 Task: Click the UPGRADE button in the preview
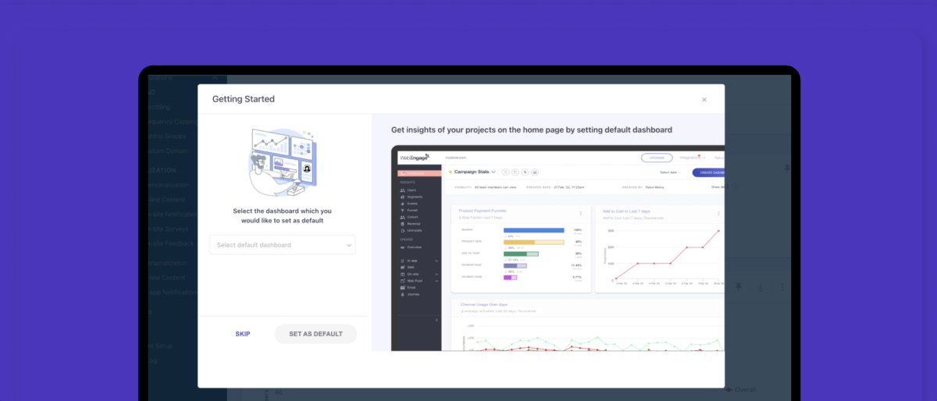(x=656, y=158)
